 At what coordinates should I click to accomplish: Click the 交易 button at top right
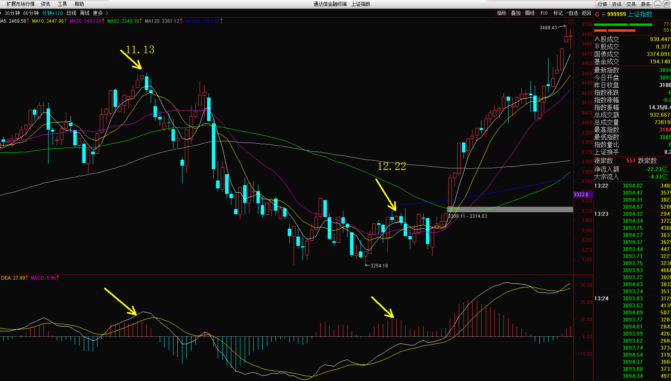pos(631,4)
